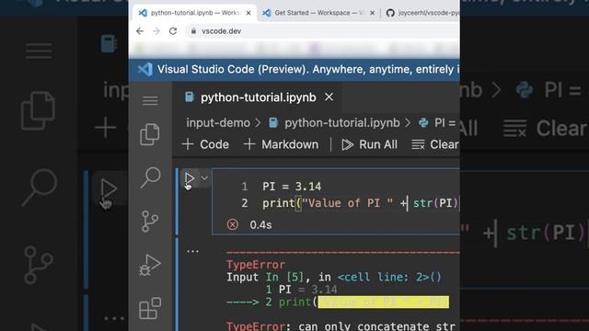Go forward in the browser
The height and width of the screenshot is (331, 589).
point(156,31)
